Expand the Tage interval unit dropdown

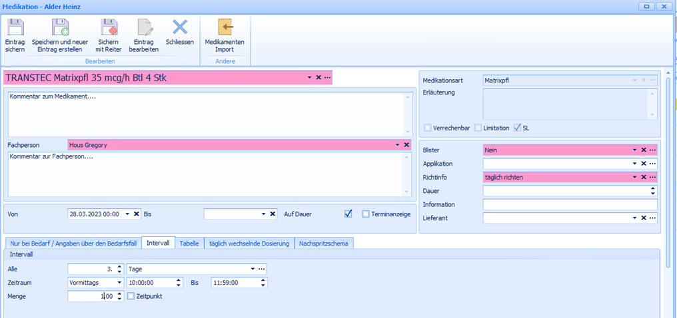click(x=253, y=269)
